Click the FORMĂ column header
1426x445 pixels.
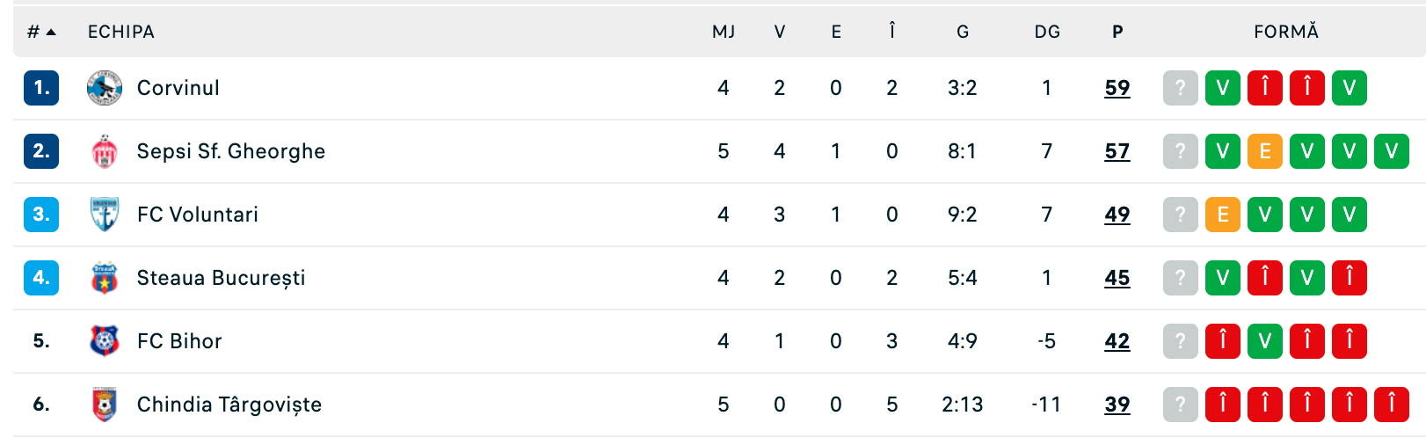(1285, 32)
